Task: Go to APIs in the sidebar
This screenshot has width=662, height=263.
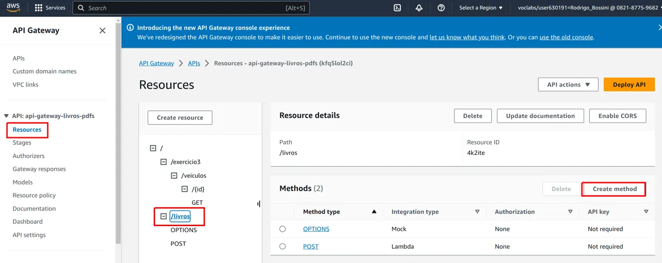Action: pyautogui.click(x=19, y=58)
